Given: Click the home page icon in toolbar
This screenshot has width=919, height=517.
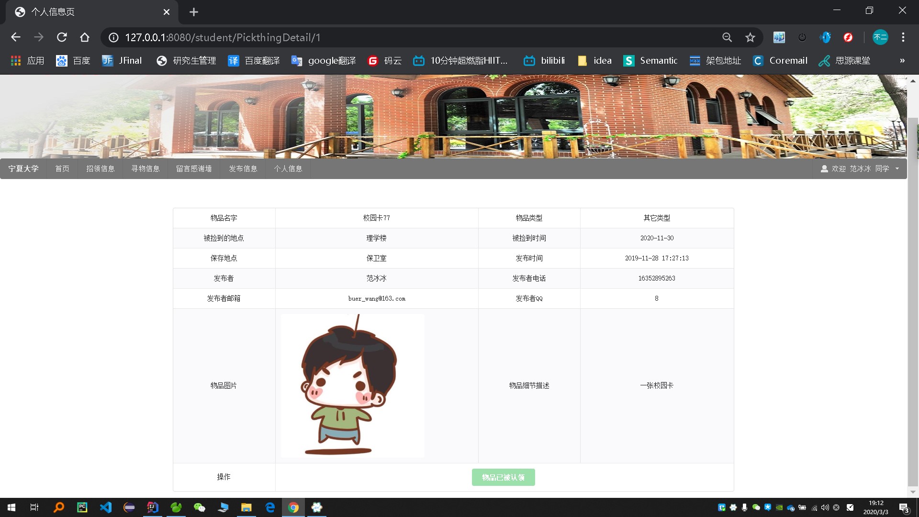Looking at the screenshot, I should click(85, 37).
